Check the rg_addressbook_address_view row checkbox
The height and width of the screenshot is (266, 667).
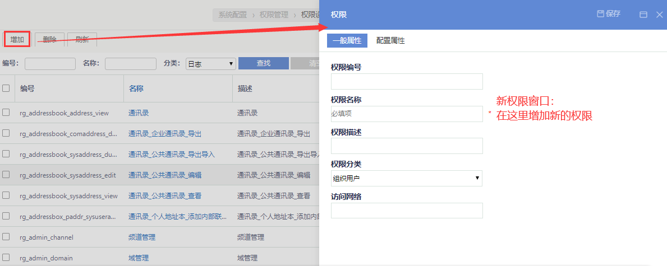tap(6, 113)
